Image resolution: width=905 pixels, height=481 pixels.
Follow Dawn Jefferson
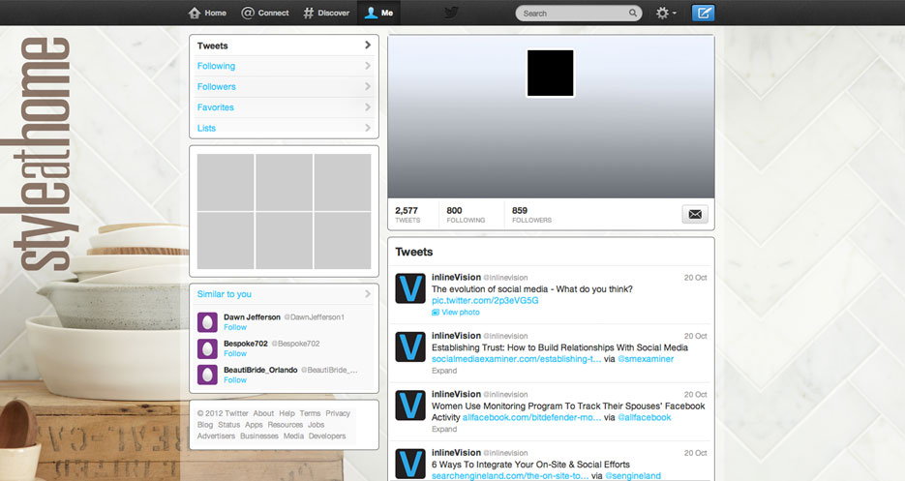(235, 327)
